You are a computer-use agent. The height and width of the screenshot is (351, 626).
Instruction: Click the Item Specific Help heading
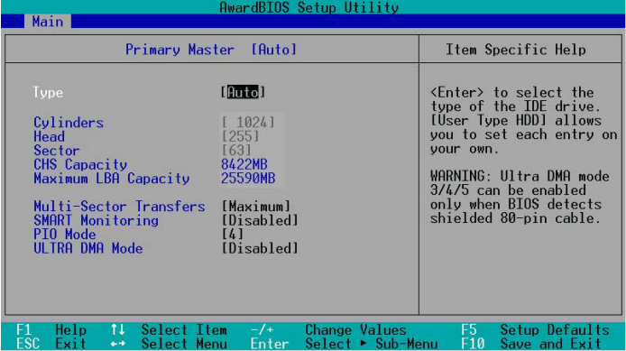(516, 50)
